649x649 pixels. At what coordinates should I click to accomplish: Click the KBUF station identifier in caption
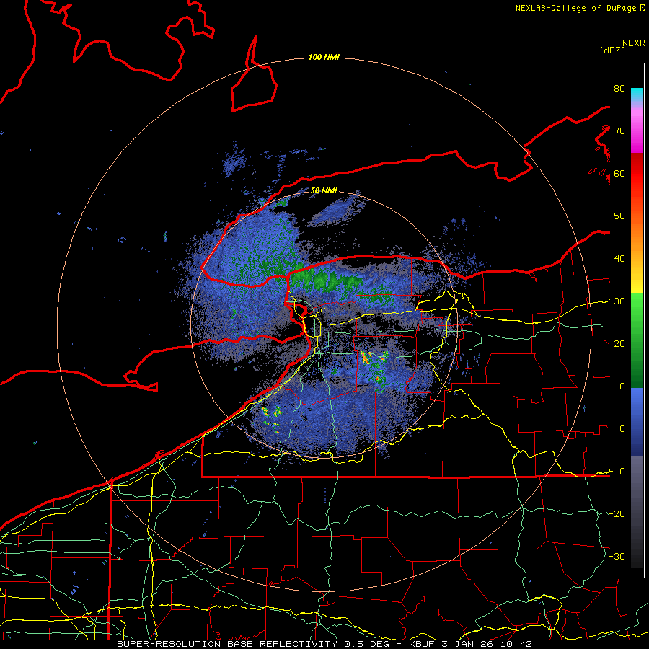pyautogui.click(x=422, y=644)
